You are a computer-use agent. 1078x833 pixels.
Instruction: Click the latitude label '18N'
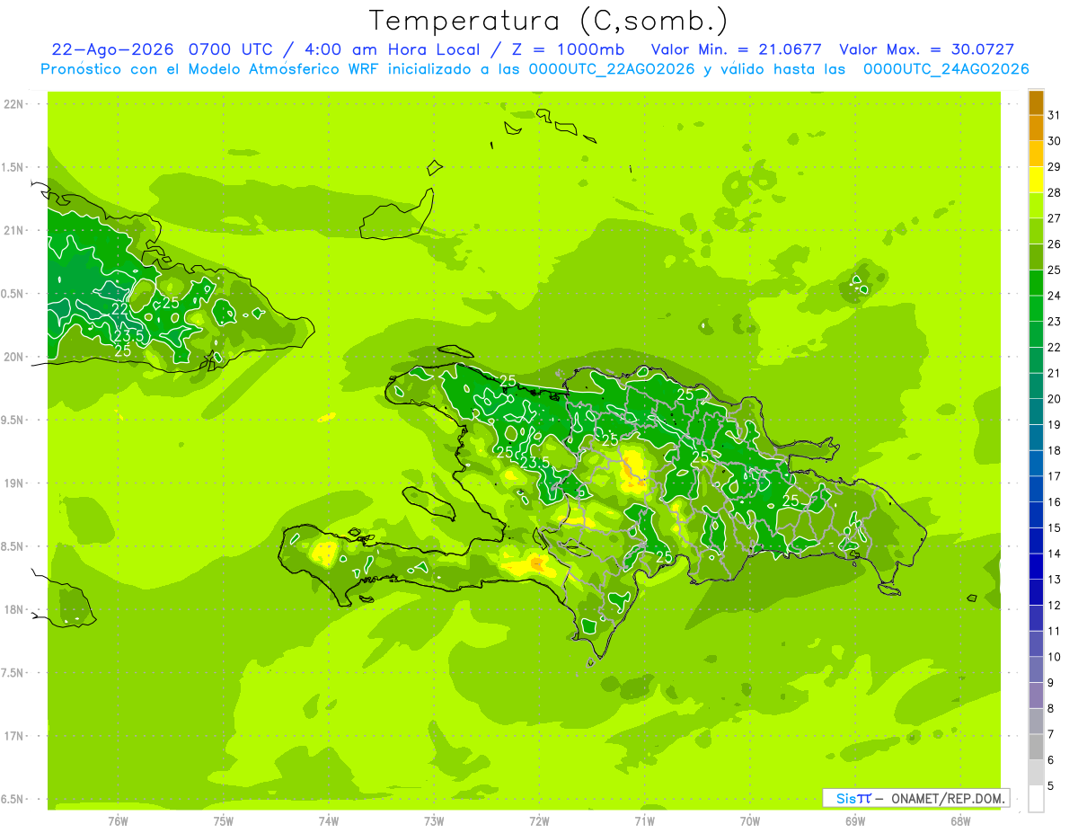(14, 610)
